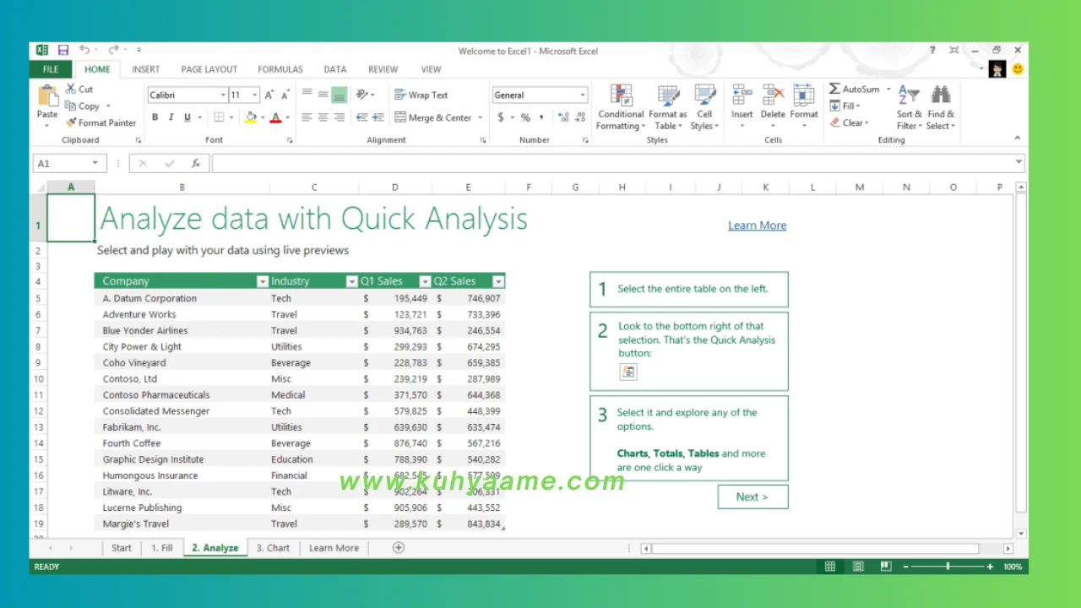Click AutoSum sigma button
Viewport: 1081px width, 608px height.
(854, 89)
